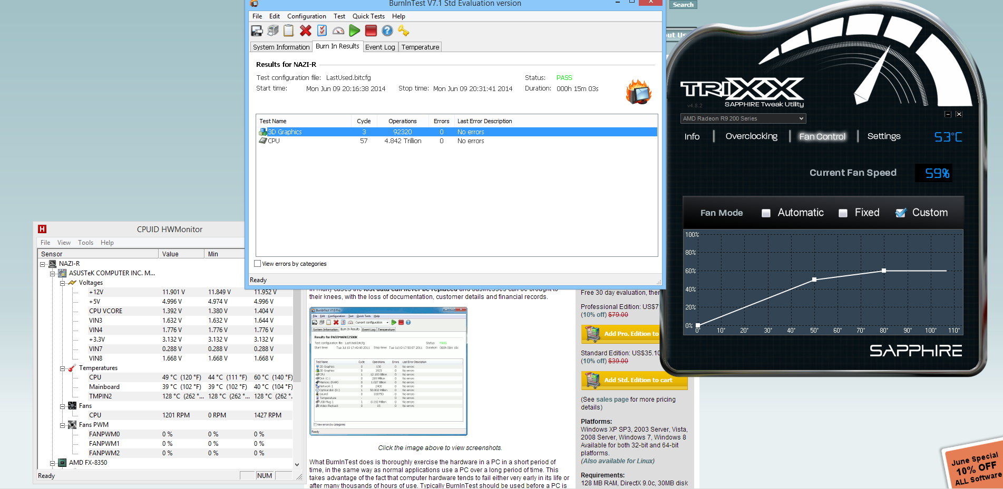
Task: Switch to the Temperature tab in BurnInTest
Action: click(420, 47)
